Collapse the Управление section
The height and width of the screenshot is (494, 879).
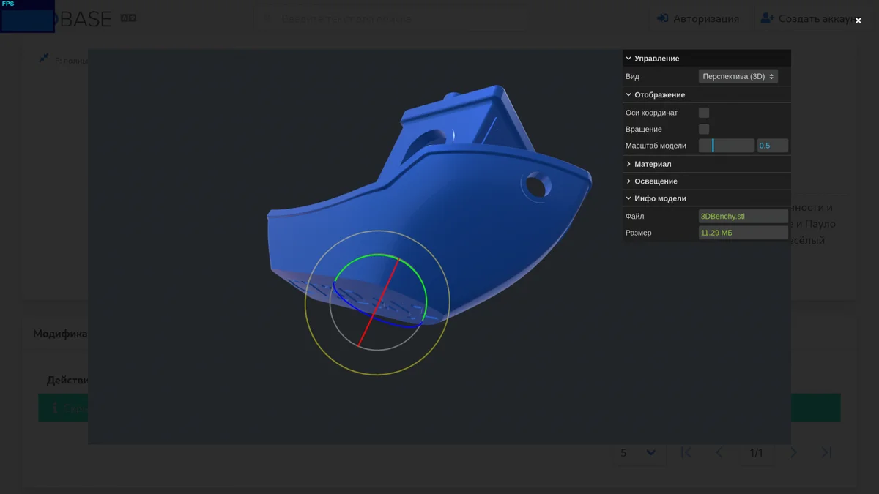click(707, 59)
